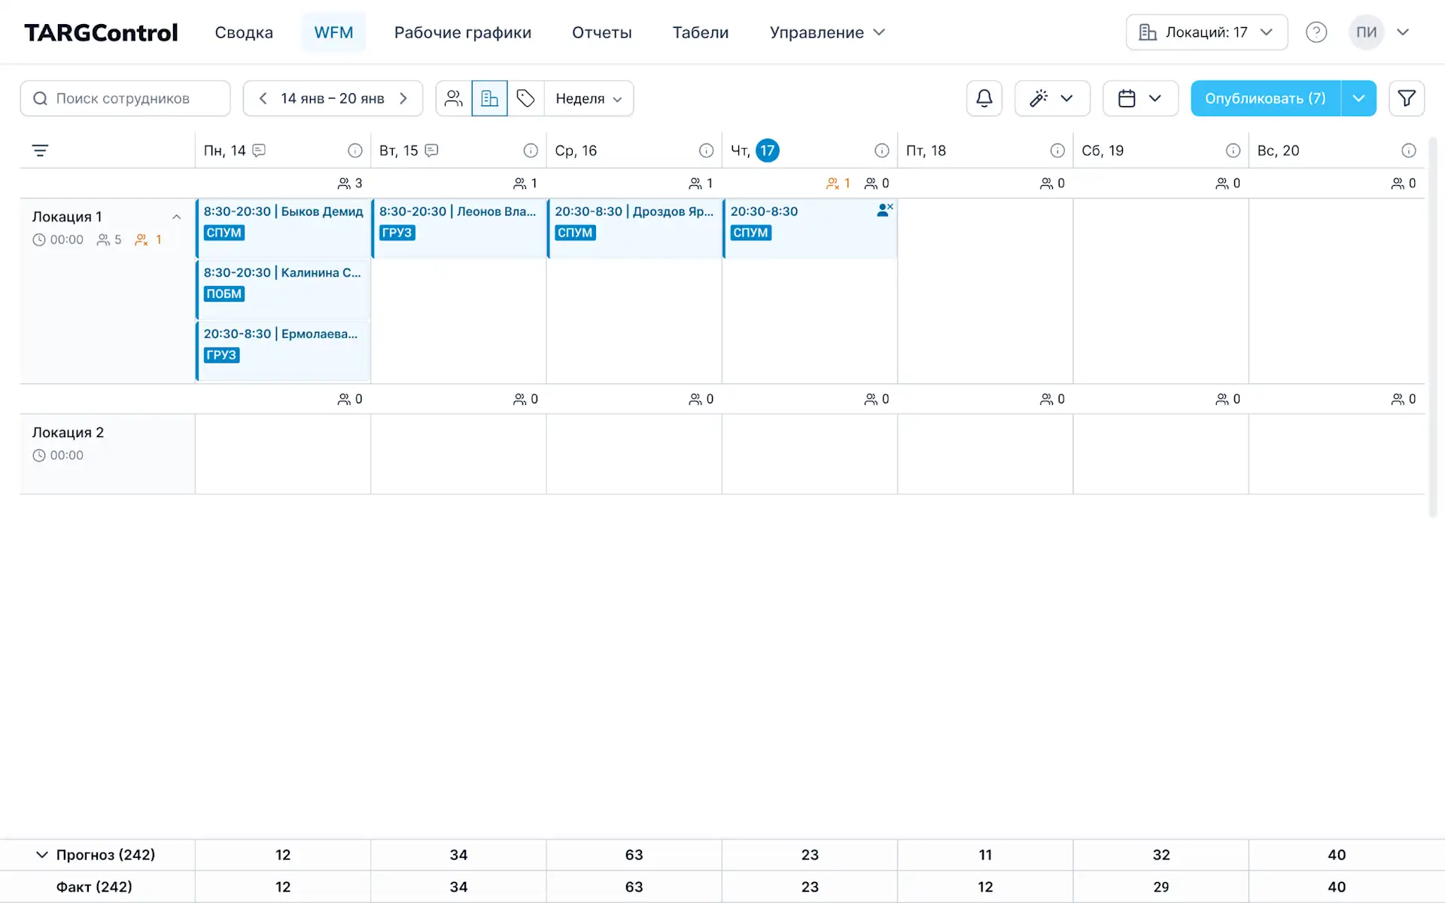Image resolution: width=1445 pixels, height=903 pixels.
Task: Switch to the tags view icon
Action: point(525,99)
